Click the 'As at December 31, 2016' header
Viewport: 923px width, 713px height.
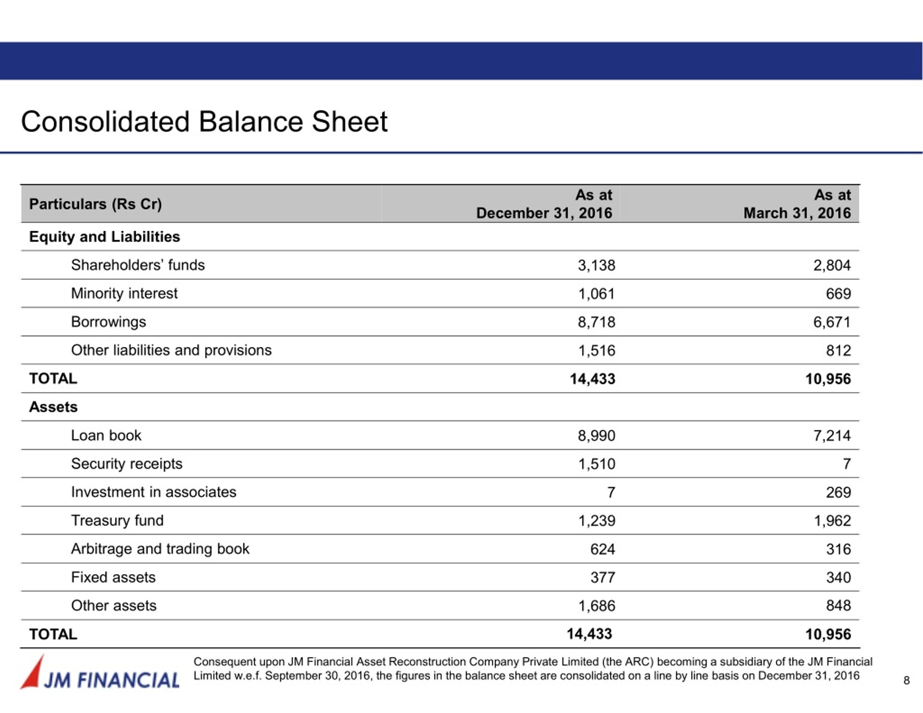pos(544,204)
